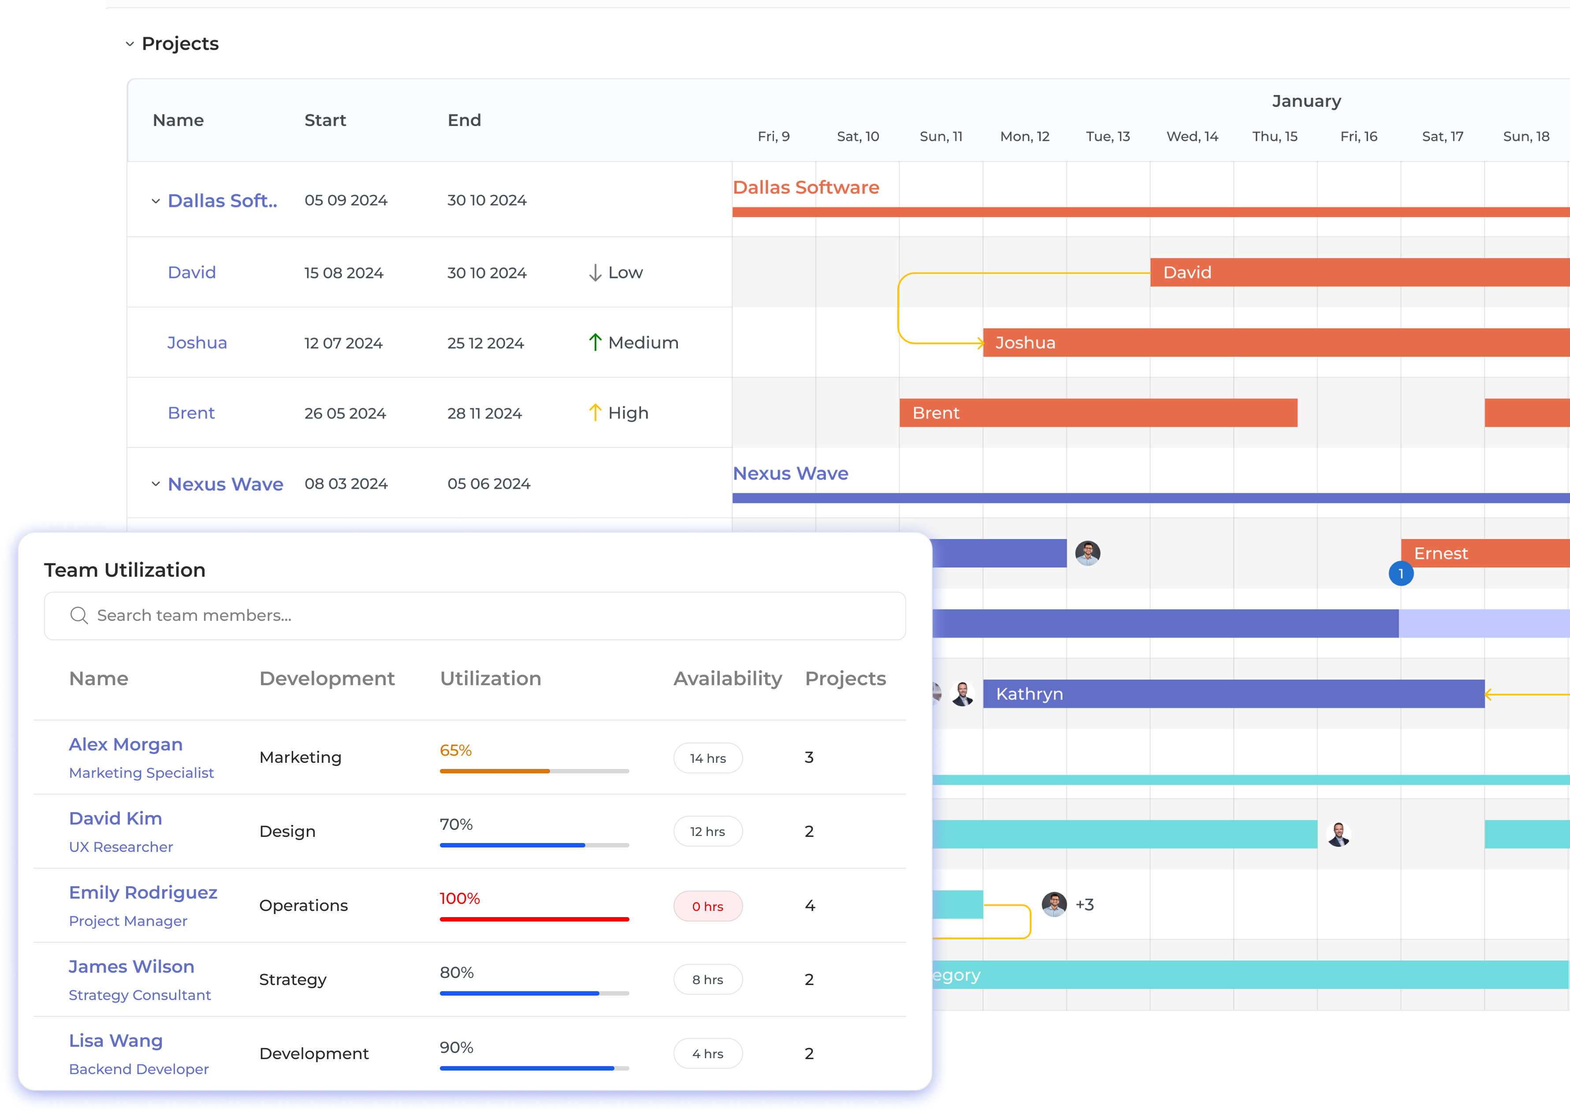Click avatar left of Kathryn bar
This screenshot has height=1112, width=1570.
click(x=962, y=694)
